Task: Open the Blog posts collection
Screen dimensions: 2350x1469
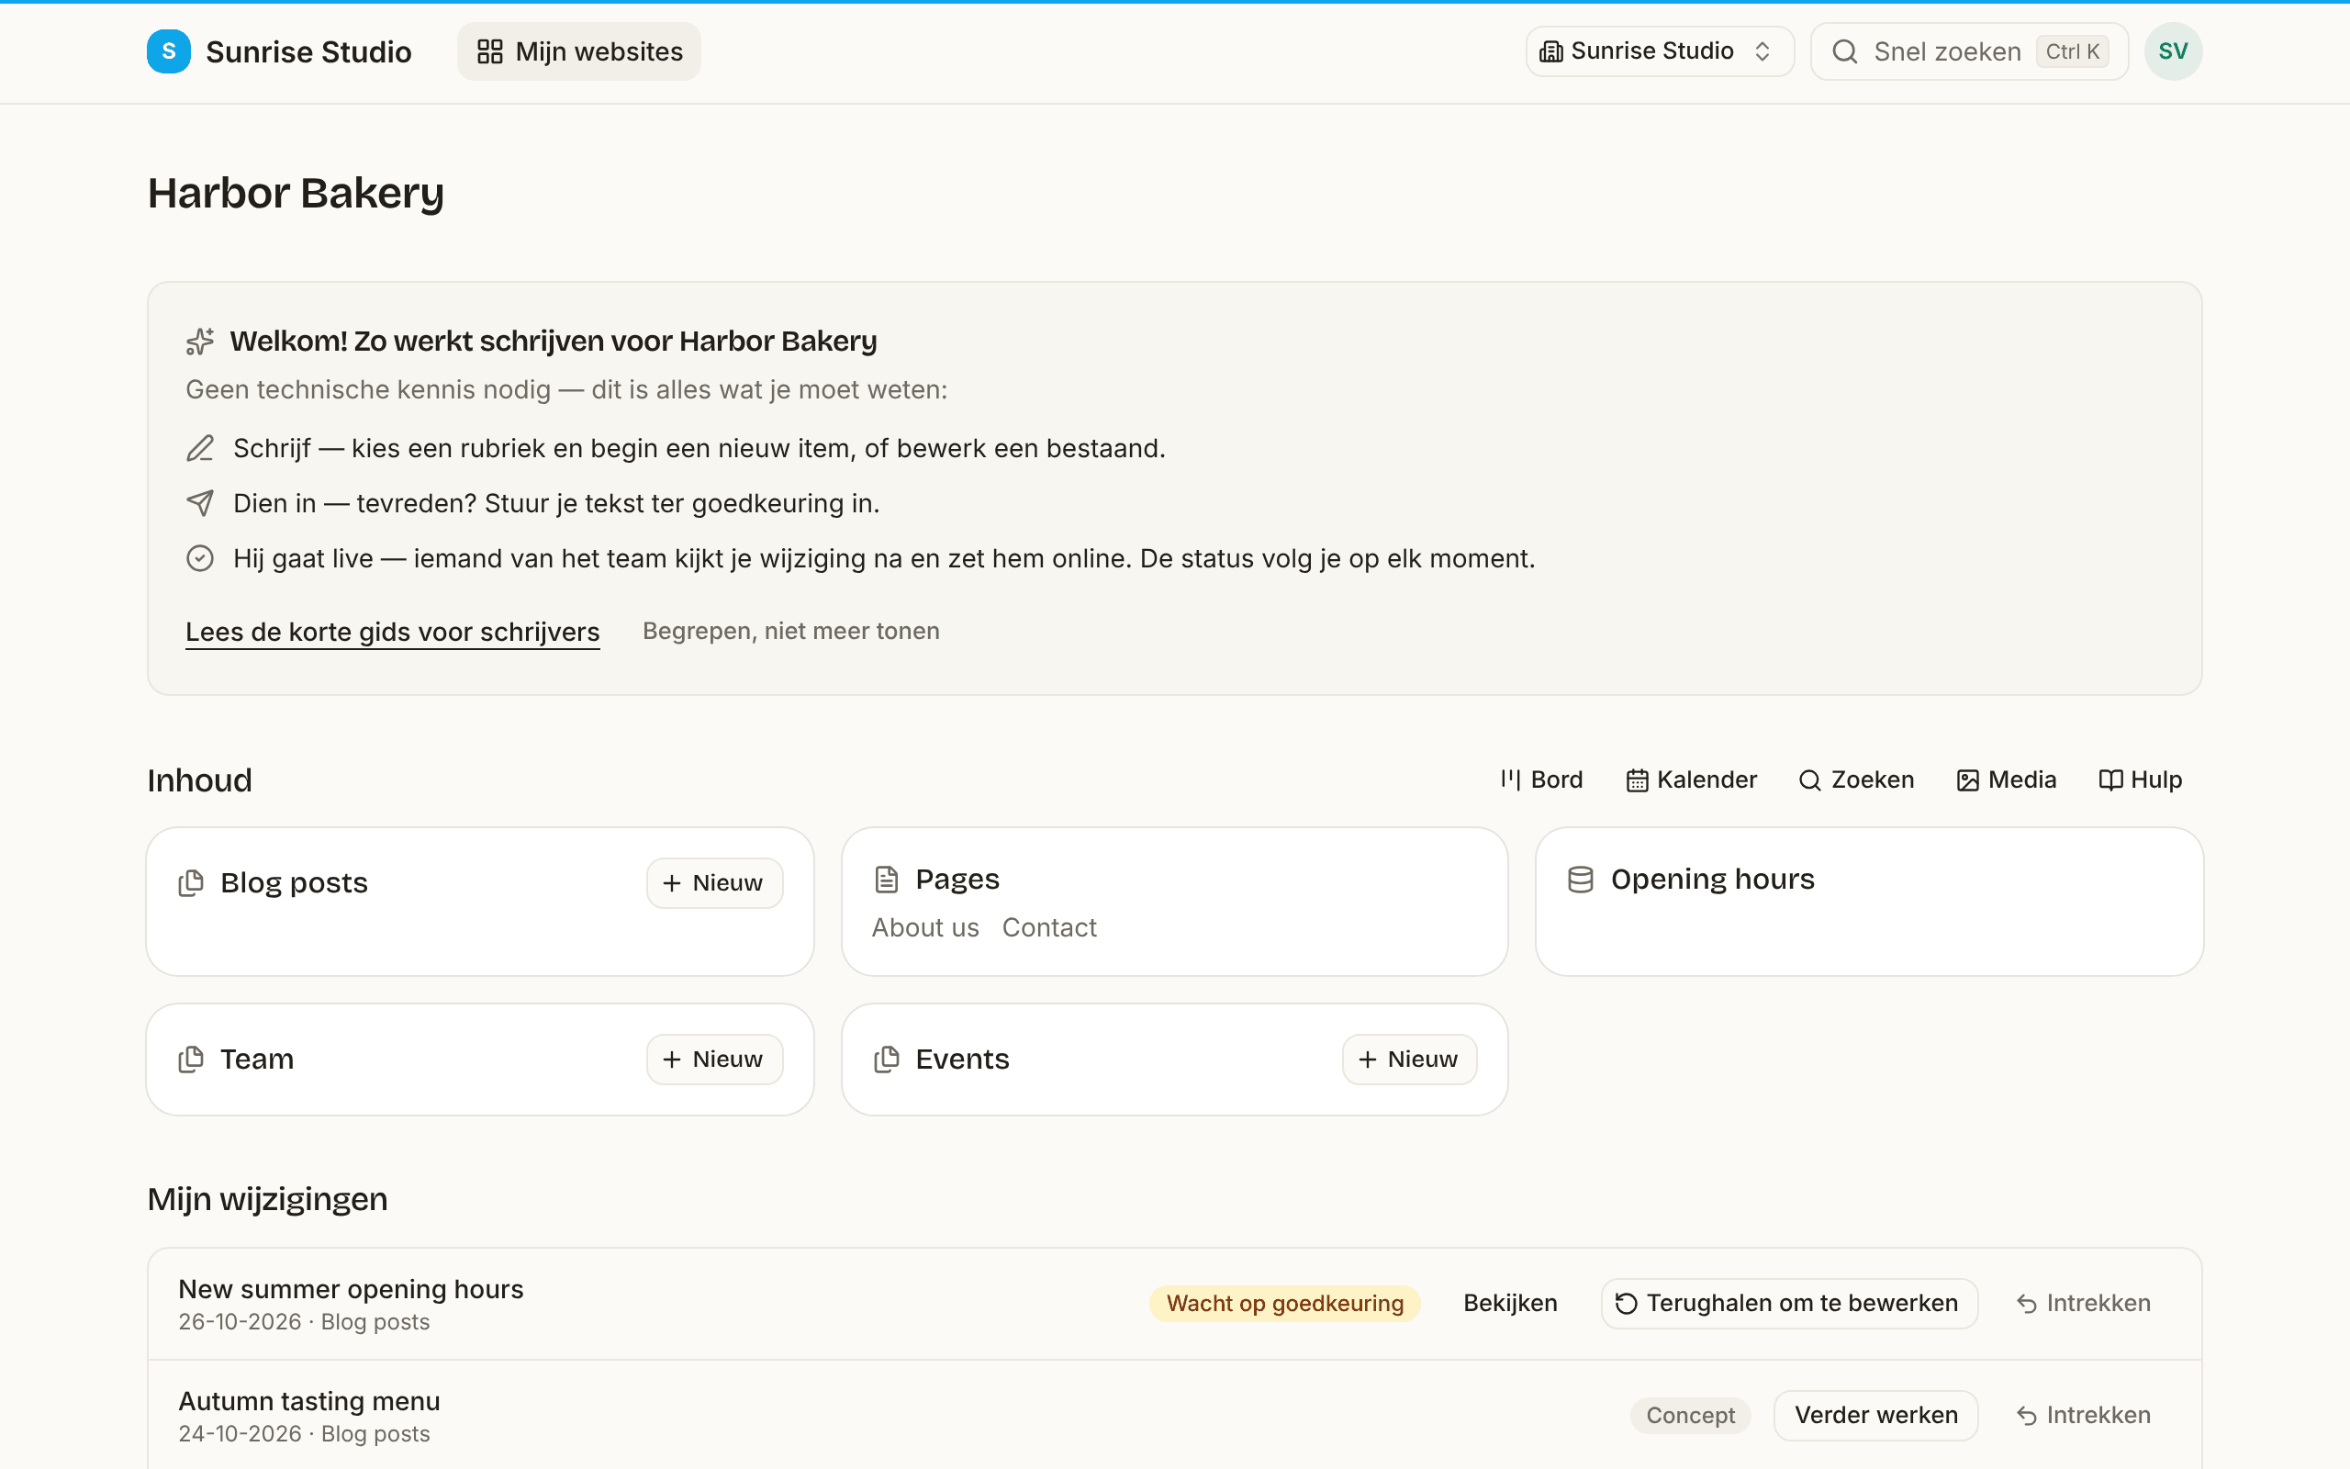Action: coord(295,883)
